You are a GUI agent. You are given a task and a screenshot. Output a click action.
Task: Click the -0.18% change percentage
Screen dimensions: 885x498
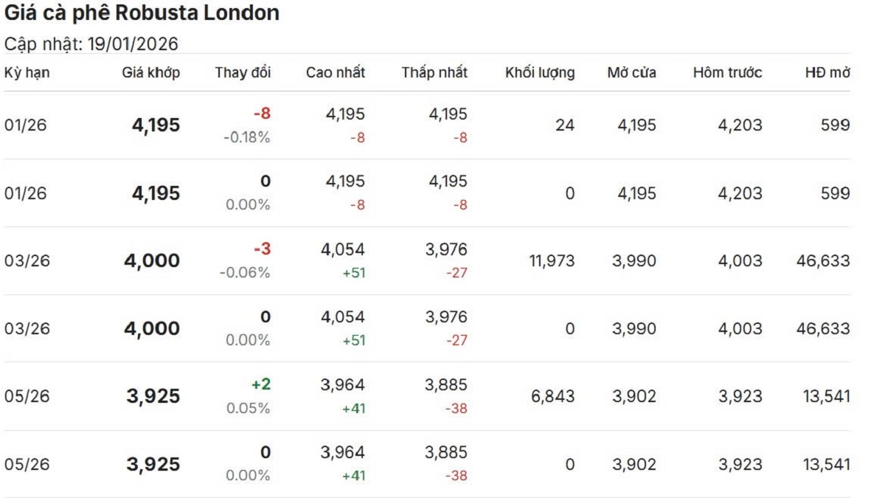(247, 137)
